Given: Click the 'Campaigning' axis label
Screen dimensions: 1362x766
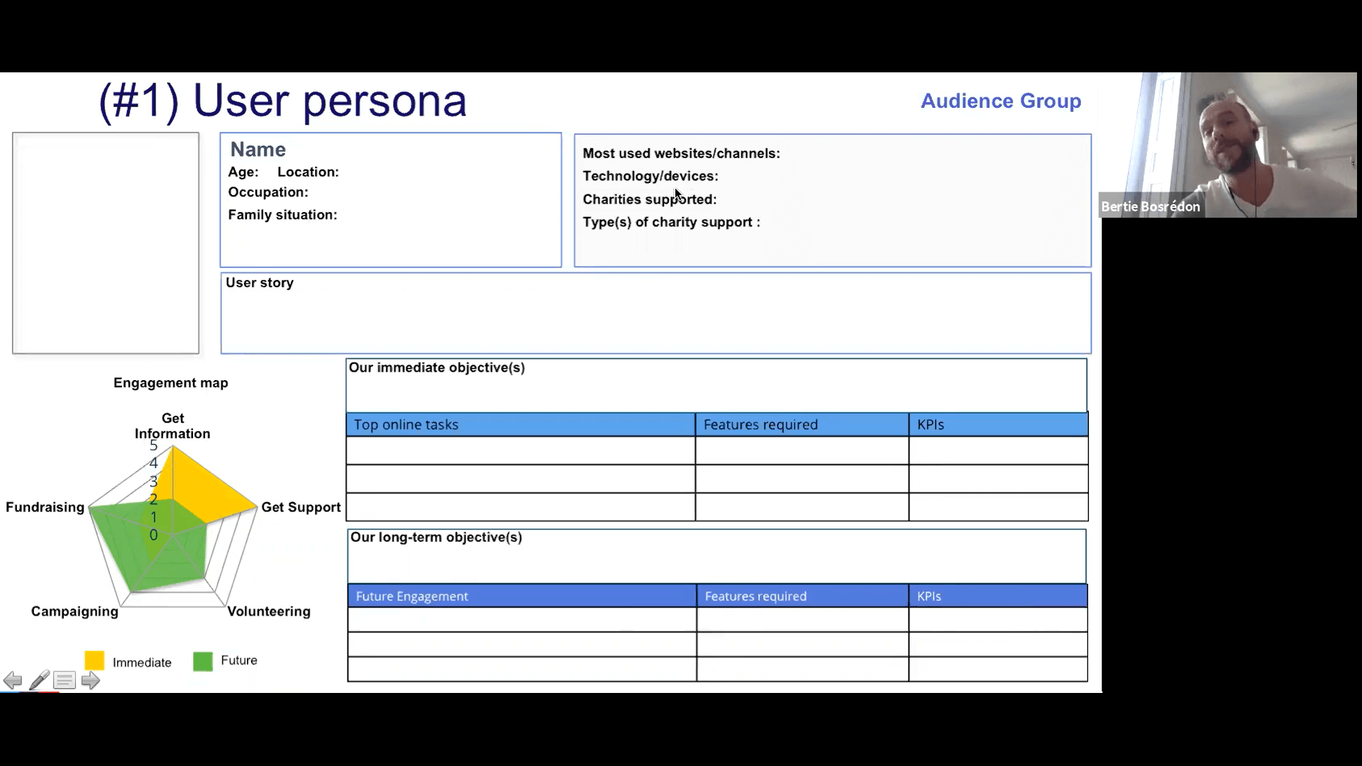Looking at the screenshot, I should click(74, 611).
